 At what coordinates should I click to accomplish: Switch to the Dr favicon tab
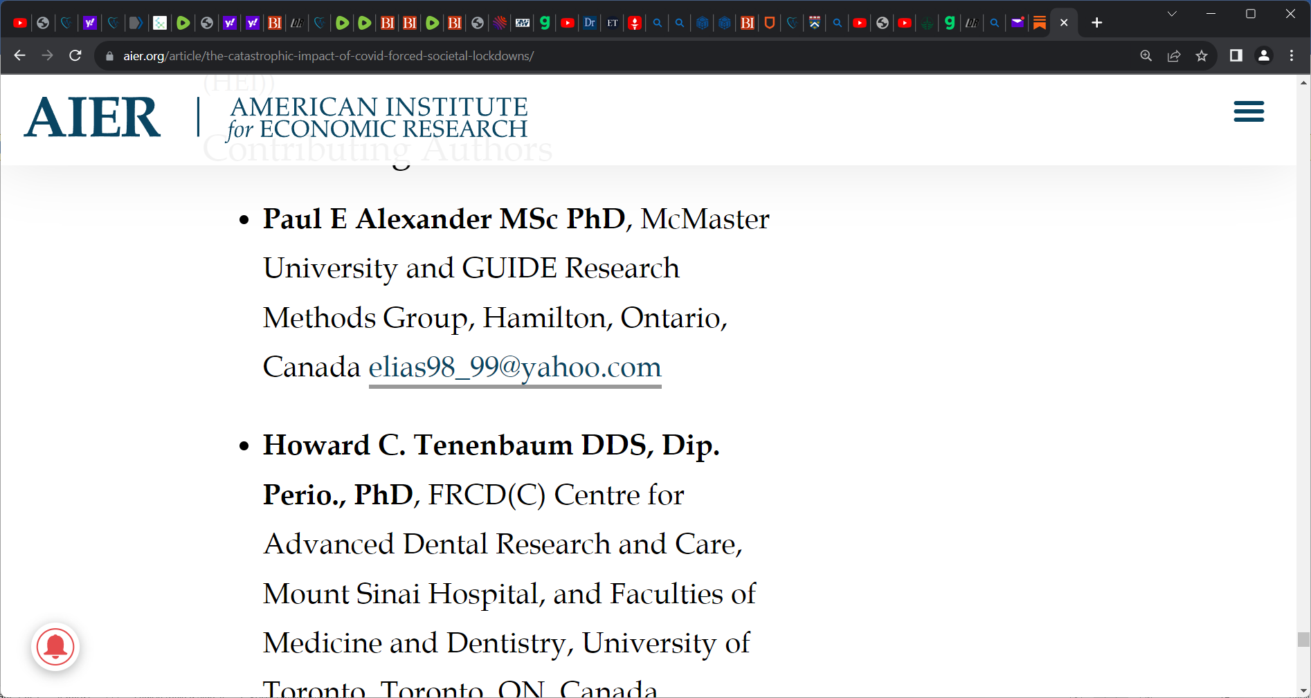point(590,23)
